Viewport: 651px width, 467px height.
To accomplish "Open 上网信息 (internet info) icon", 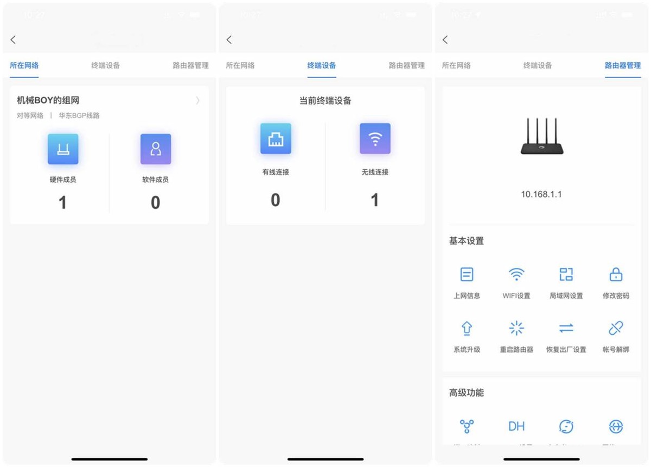I will pyautogui.click(x=467, y=274).
